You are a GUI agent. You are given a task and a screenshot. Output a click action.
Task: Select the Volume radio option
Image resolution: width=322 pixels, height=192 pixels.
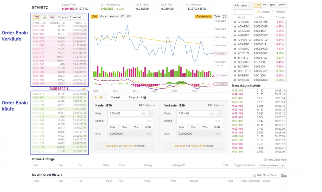pos(273,12)
